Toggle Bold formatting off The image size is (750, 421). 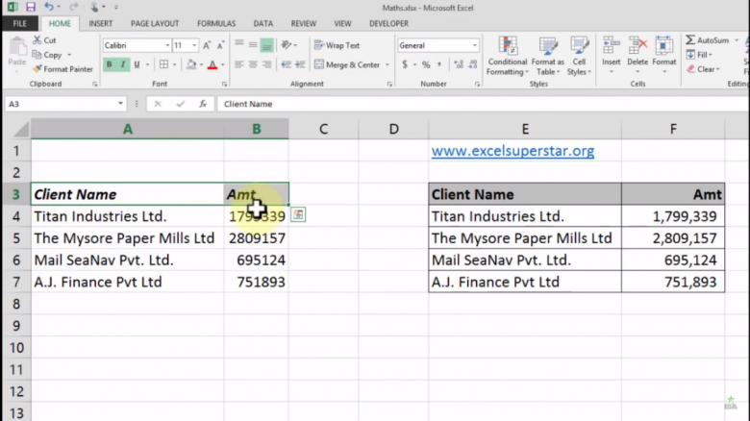coord(109,64)
